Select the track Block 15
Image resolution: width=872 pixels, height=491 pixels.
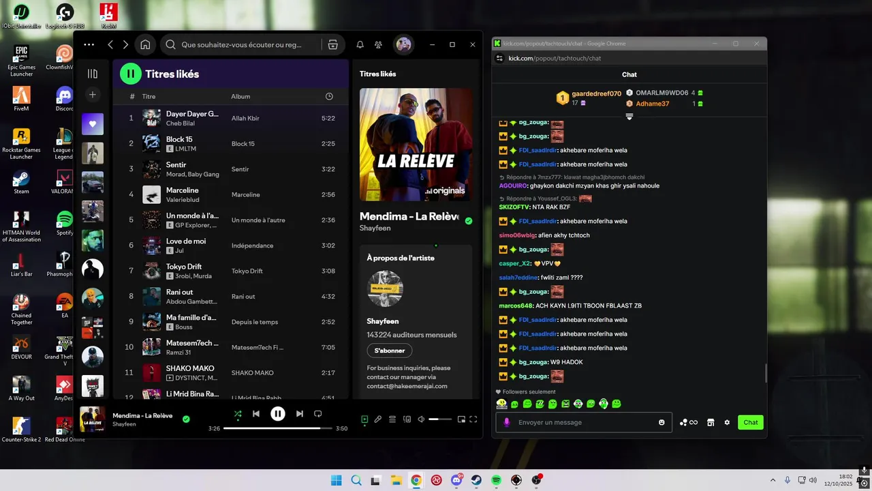(231, 143)
